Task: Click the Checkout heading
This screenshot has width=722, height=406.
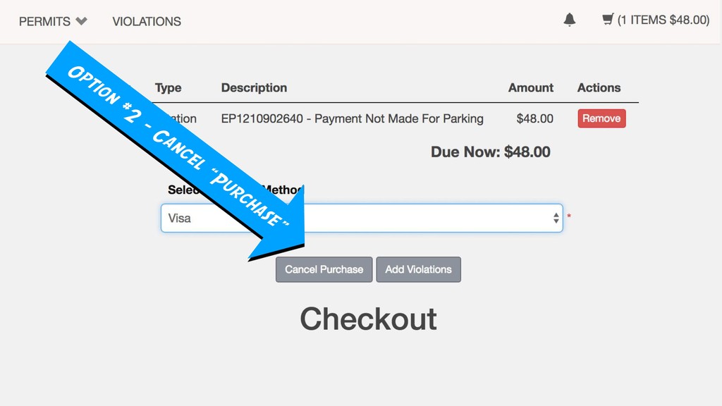Action: click(368, 319)
